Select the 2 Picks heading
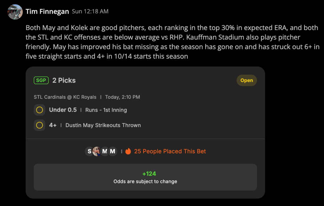Image resolution: width=324 pixels, height=206 pixels. pyautogui.click(x=64, y=80)
